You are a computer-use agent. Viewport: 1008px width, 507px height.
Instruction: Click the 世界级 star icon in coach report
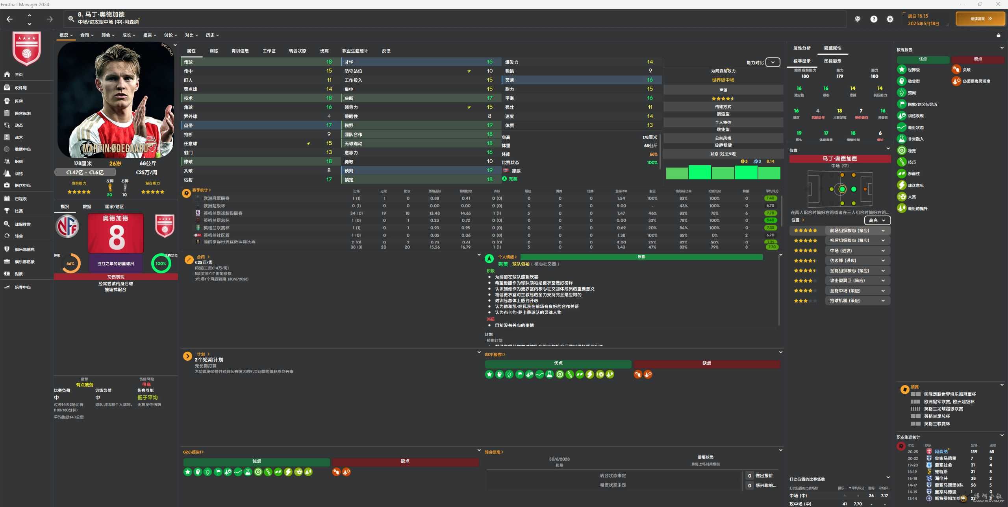click(901, 70)
